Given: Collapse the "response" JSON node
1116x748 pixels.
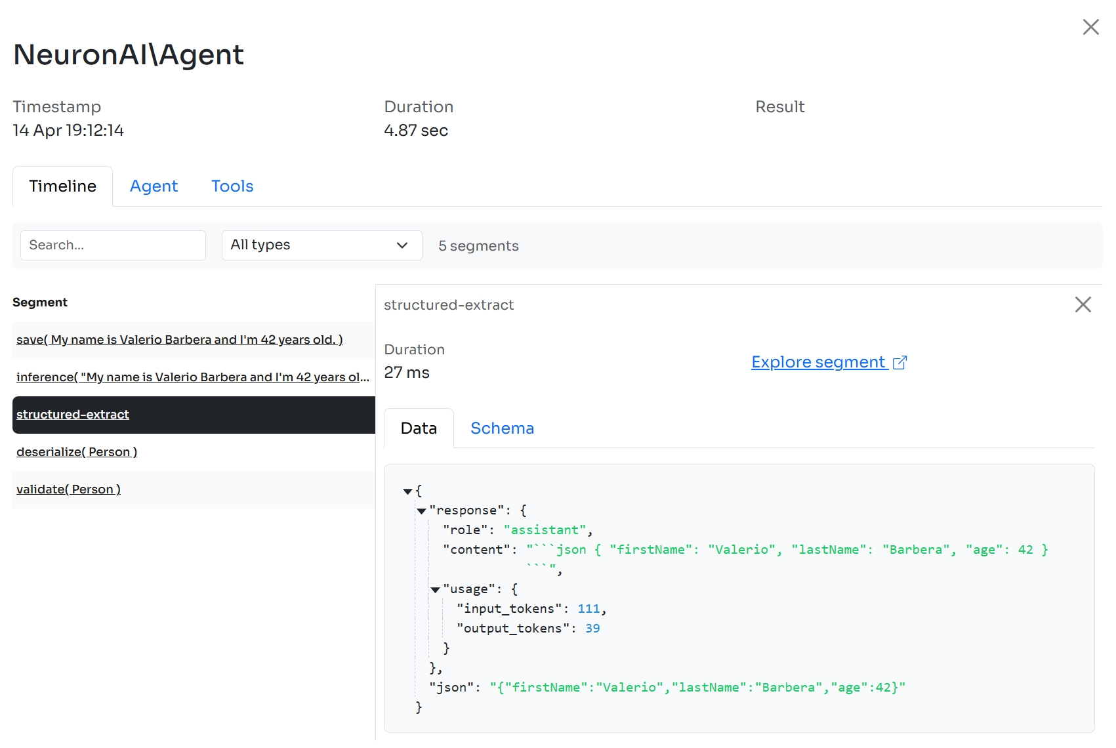Looking at the screenshot, I should tap(421, 511).
